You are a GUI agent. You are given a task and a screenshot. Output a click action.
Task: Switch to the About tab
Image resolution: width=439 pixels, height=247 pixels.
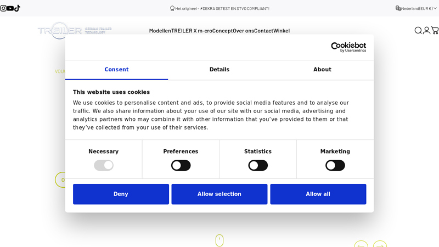pos(322,70)
